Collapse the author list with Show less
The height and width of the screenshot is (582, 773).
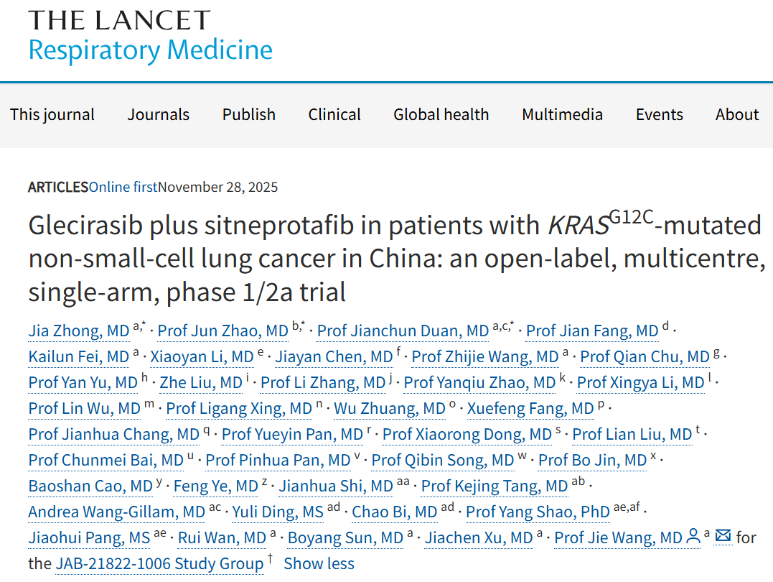319,564
